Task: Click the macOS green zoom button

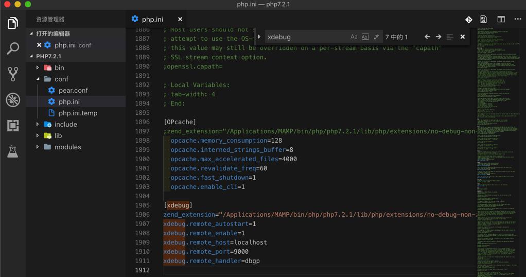Action: tap(28, 4)
